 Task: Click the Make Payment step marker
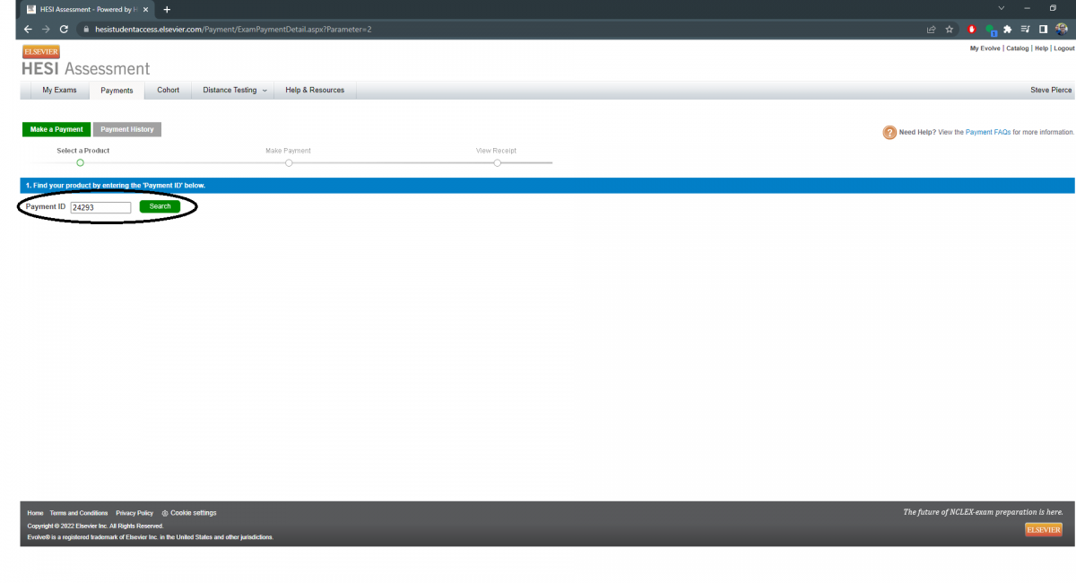tap(289, 162)
